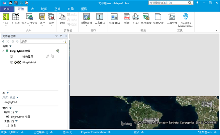
Task: Click the 关闭 (Close) table icon
Action: click(x=51, y=17)
